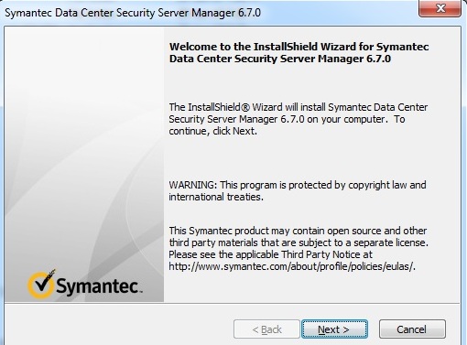Click the heading line 'Data Center Security Server Manager 6.7.0'

(x=280, y=59)
